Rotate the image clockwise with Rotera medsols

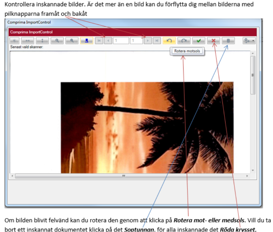click(x=184, y=41)
